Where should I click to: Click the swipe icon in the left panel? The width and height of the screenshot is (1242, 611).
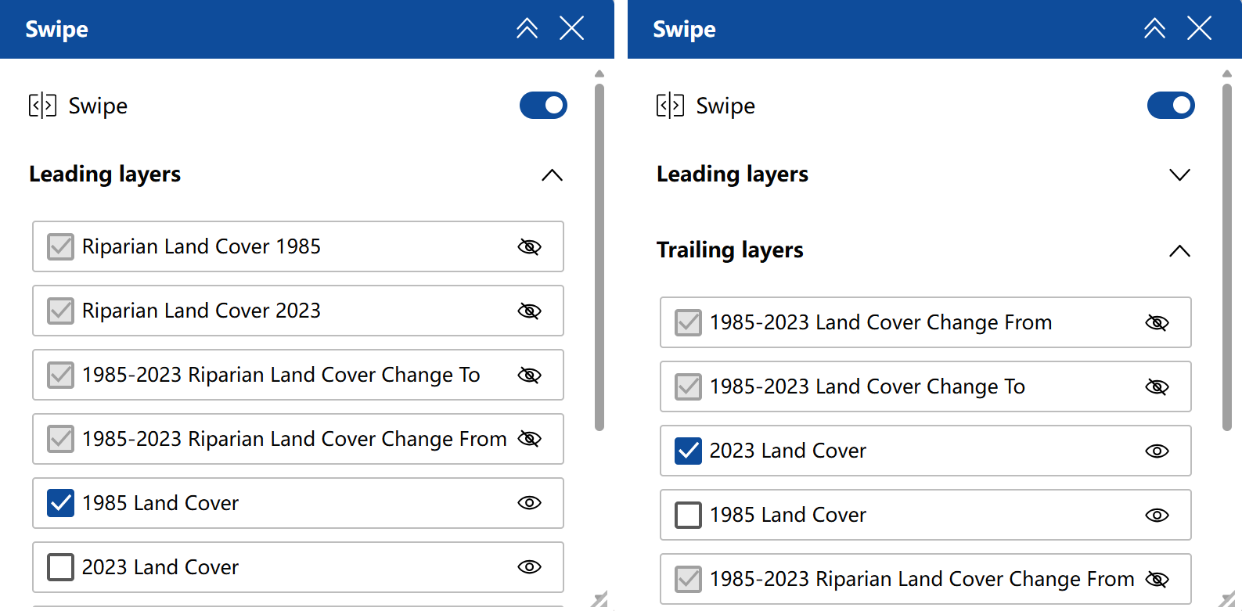(x=42, y=106)
